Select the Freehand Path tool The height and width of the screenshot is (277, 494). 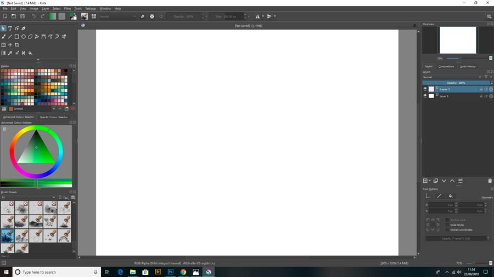click(x=50, y=37)
